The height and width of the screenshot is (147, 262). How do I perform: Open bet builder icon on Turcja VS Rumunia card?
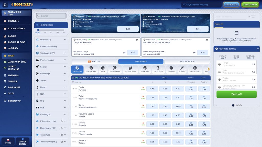coord(137,40)
